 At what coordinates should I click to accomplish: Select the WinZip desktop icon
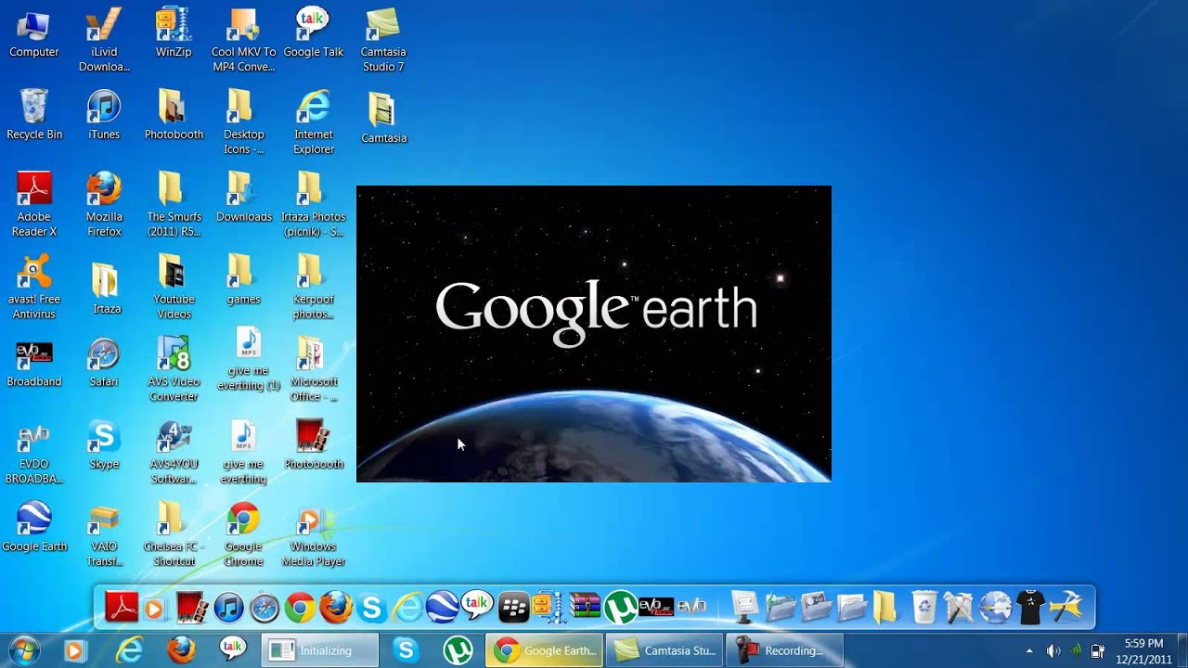[174, 34]
